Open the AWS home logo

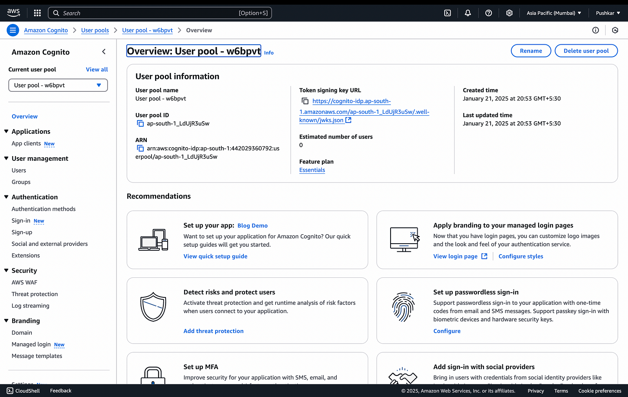(13, 13)
